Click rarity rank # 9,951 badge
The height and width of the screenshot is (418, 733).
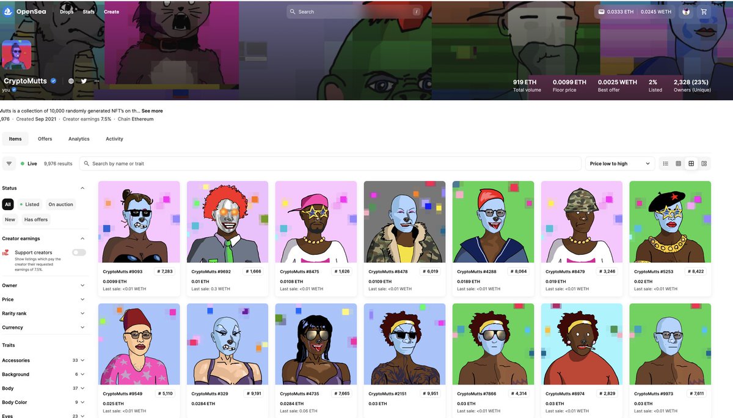point(430,394)
